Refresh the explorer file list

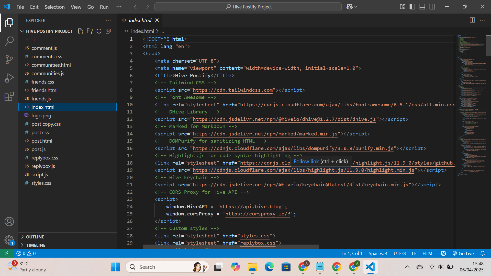point(99,31)
